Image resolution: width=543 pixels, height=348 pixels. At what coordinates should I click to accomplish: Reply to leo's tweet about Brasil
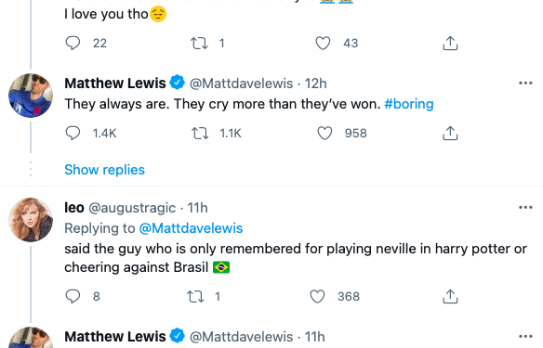(73, 296)
